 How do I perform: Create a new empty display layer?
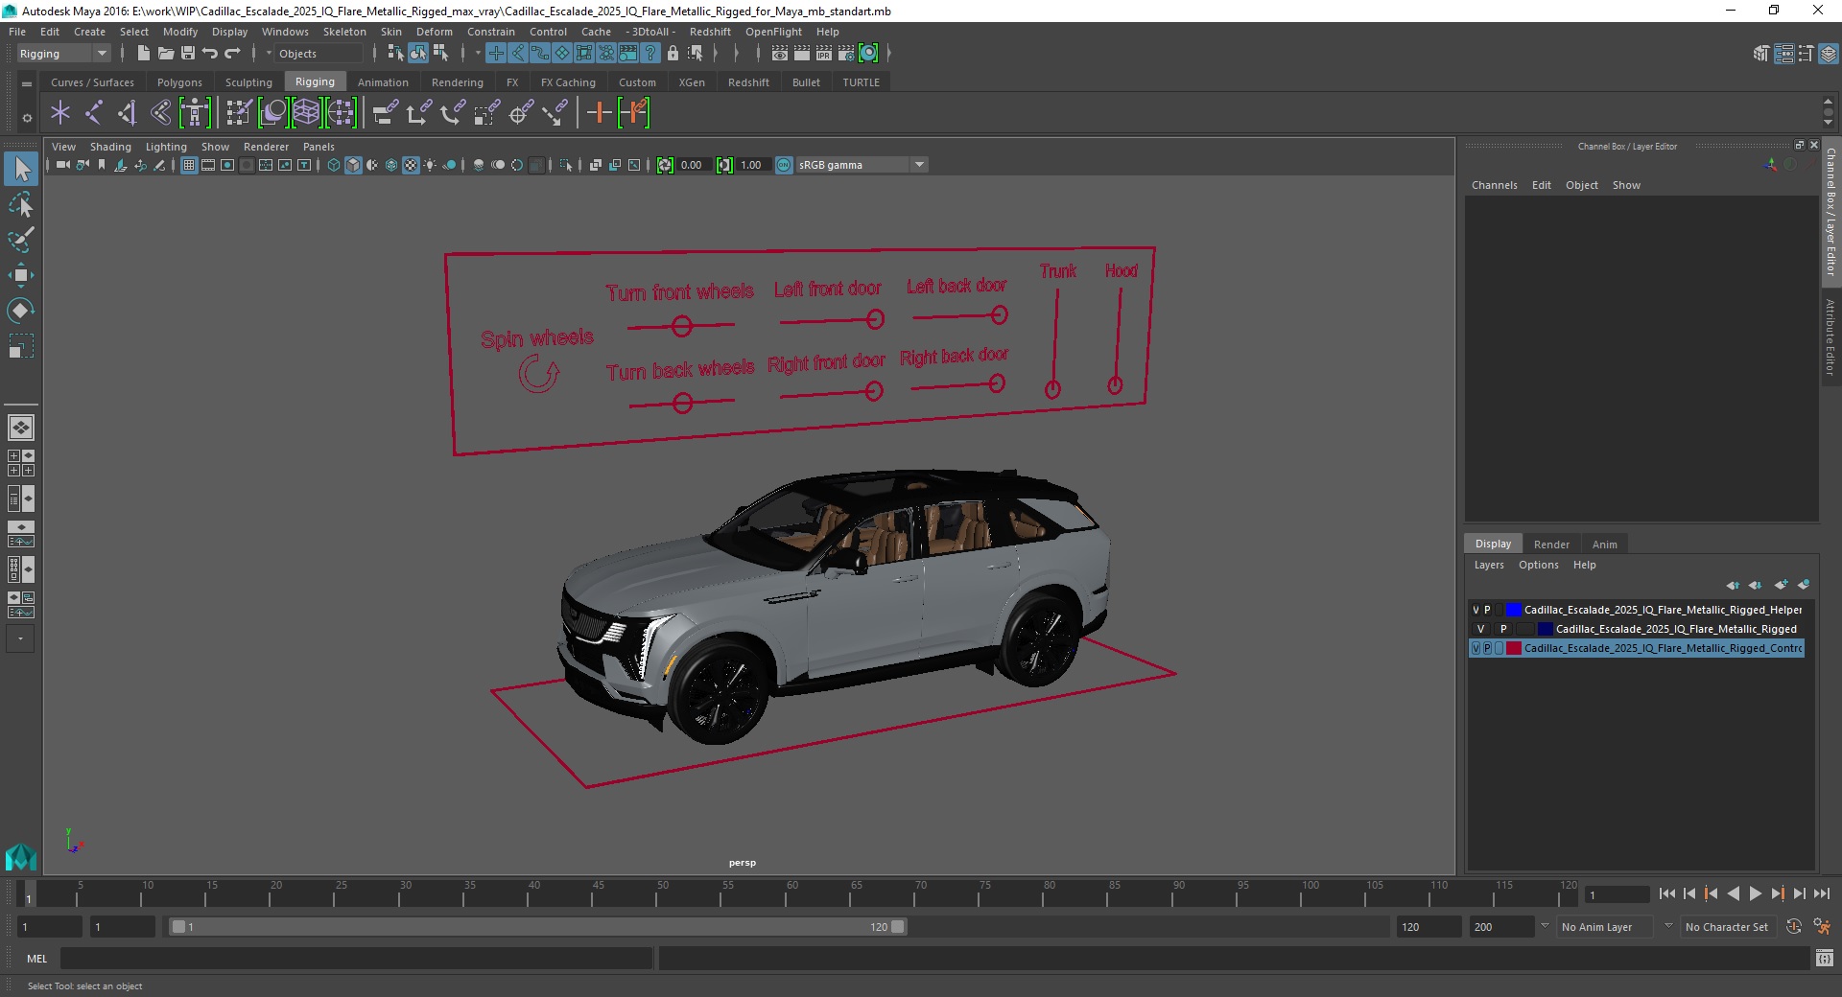tap(1781, 585)
